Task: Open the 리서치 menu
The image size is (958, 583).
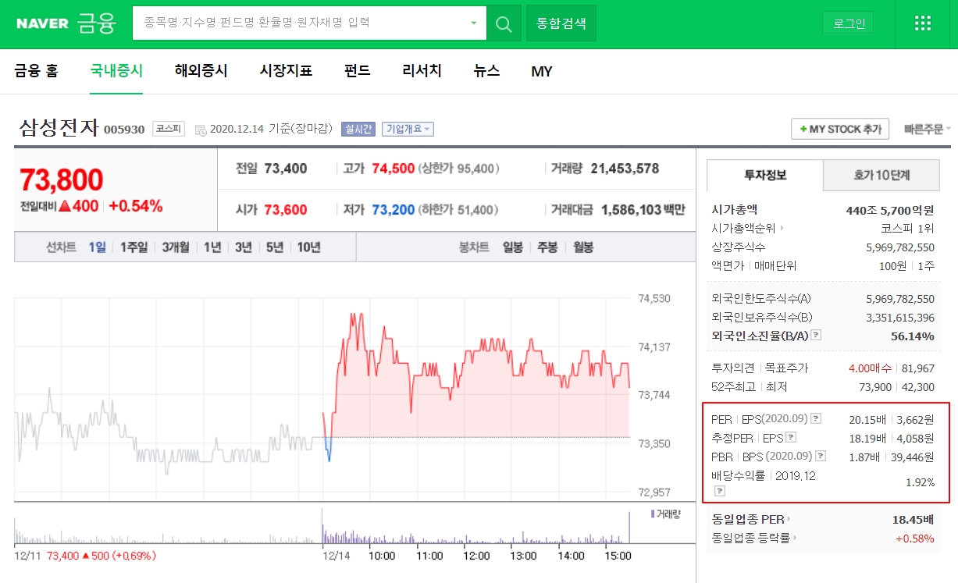Action: coord(422,71)
